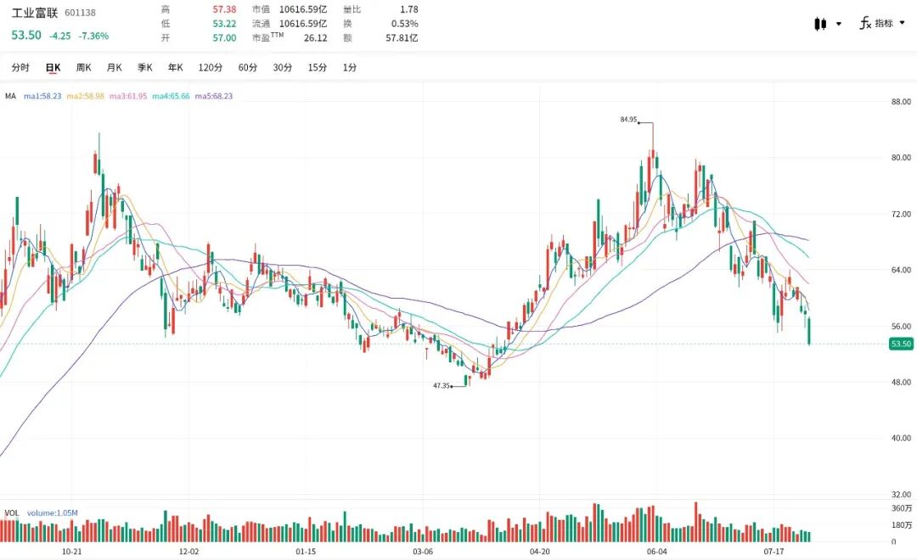Click the price change -4.25
This screenshot has width=917, height=560.
[60, 36]
